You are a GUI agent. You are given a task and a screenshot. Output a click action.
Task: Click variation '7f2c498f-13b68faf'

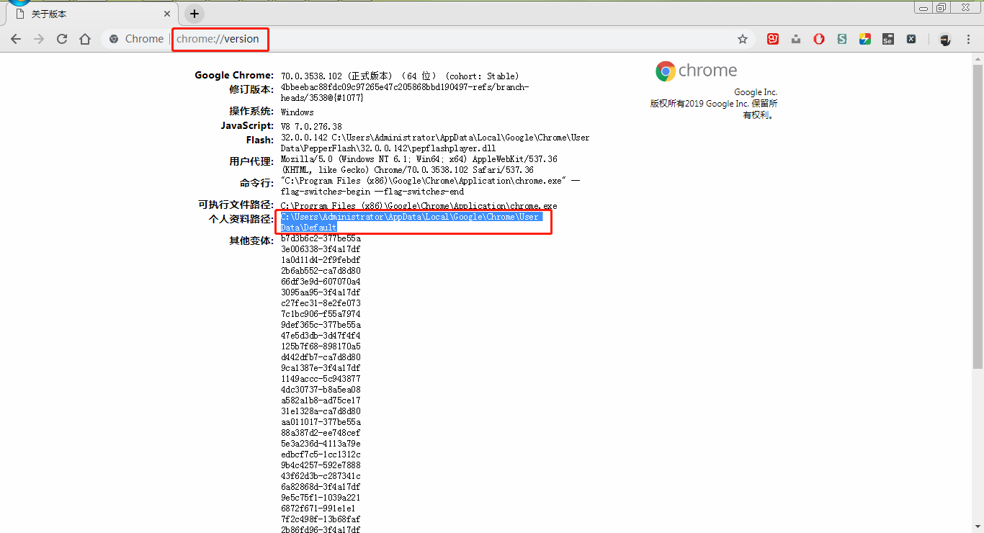(x=321, y=519)
